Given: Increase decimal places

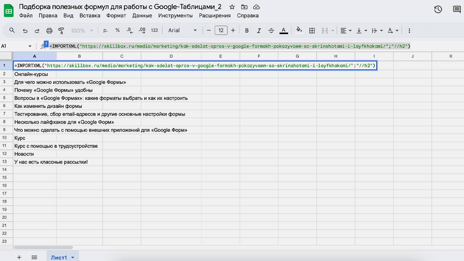Looking at the screenshot, I should tap(142, 30).
